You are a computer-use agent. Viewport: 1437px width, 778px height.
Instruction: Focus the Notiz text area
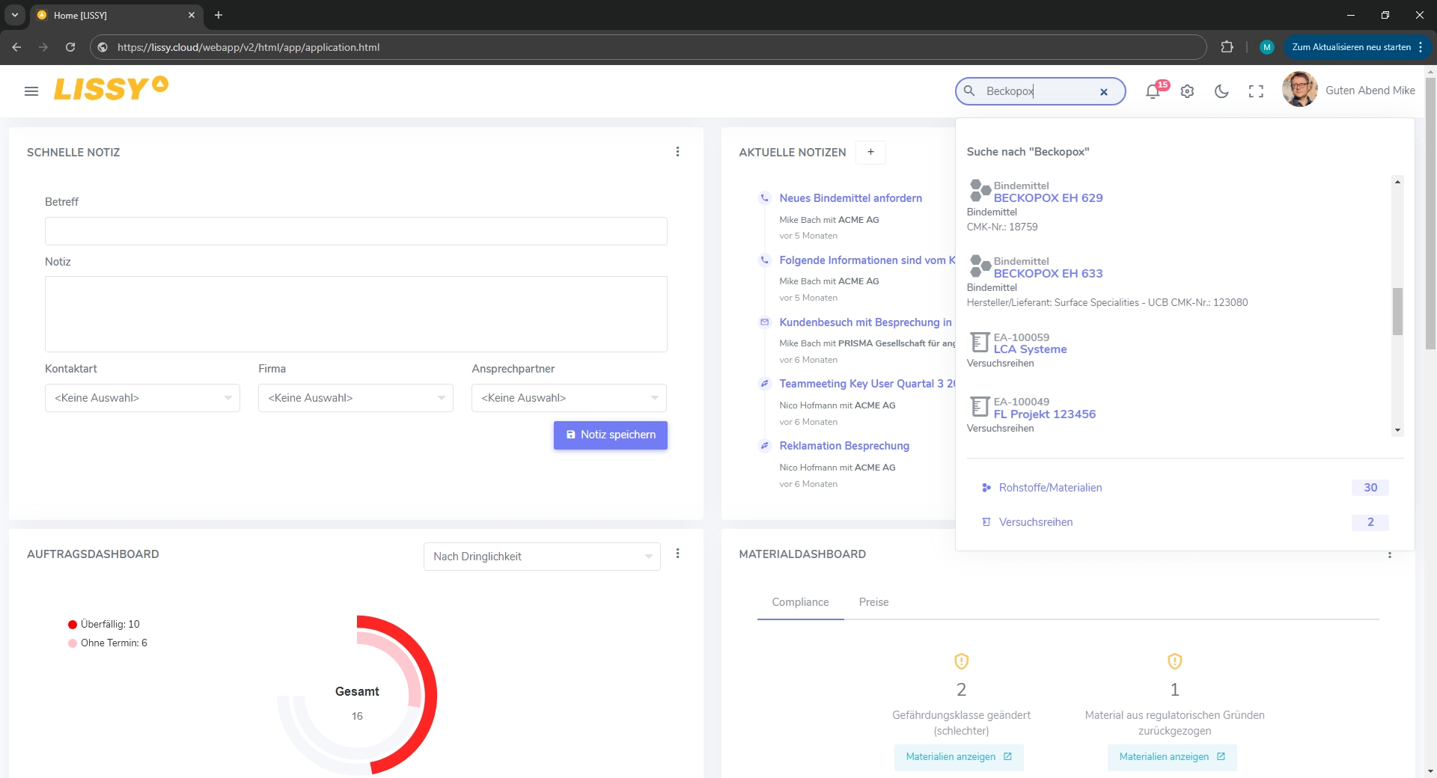pos(356,314)
